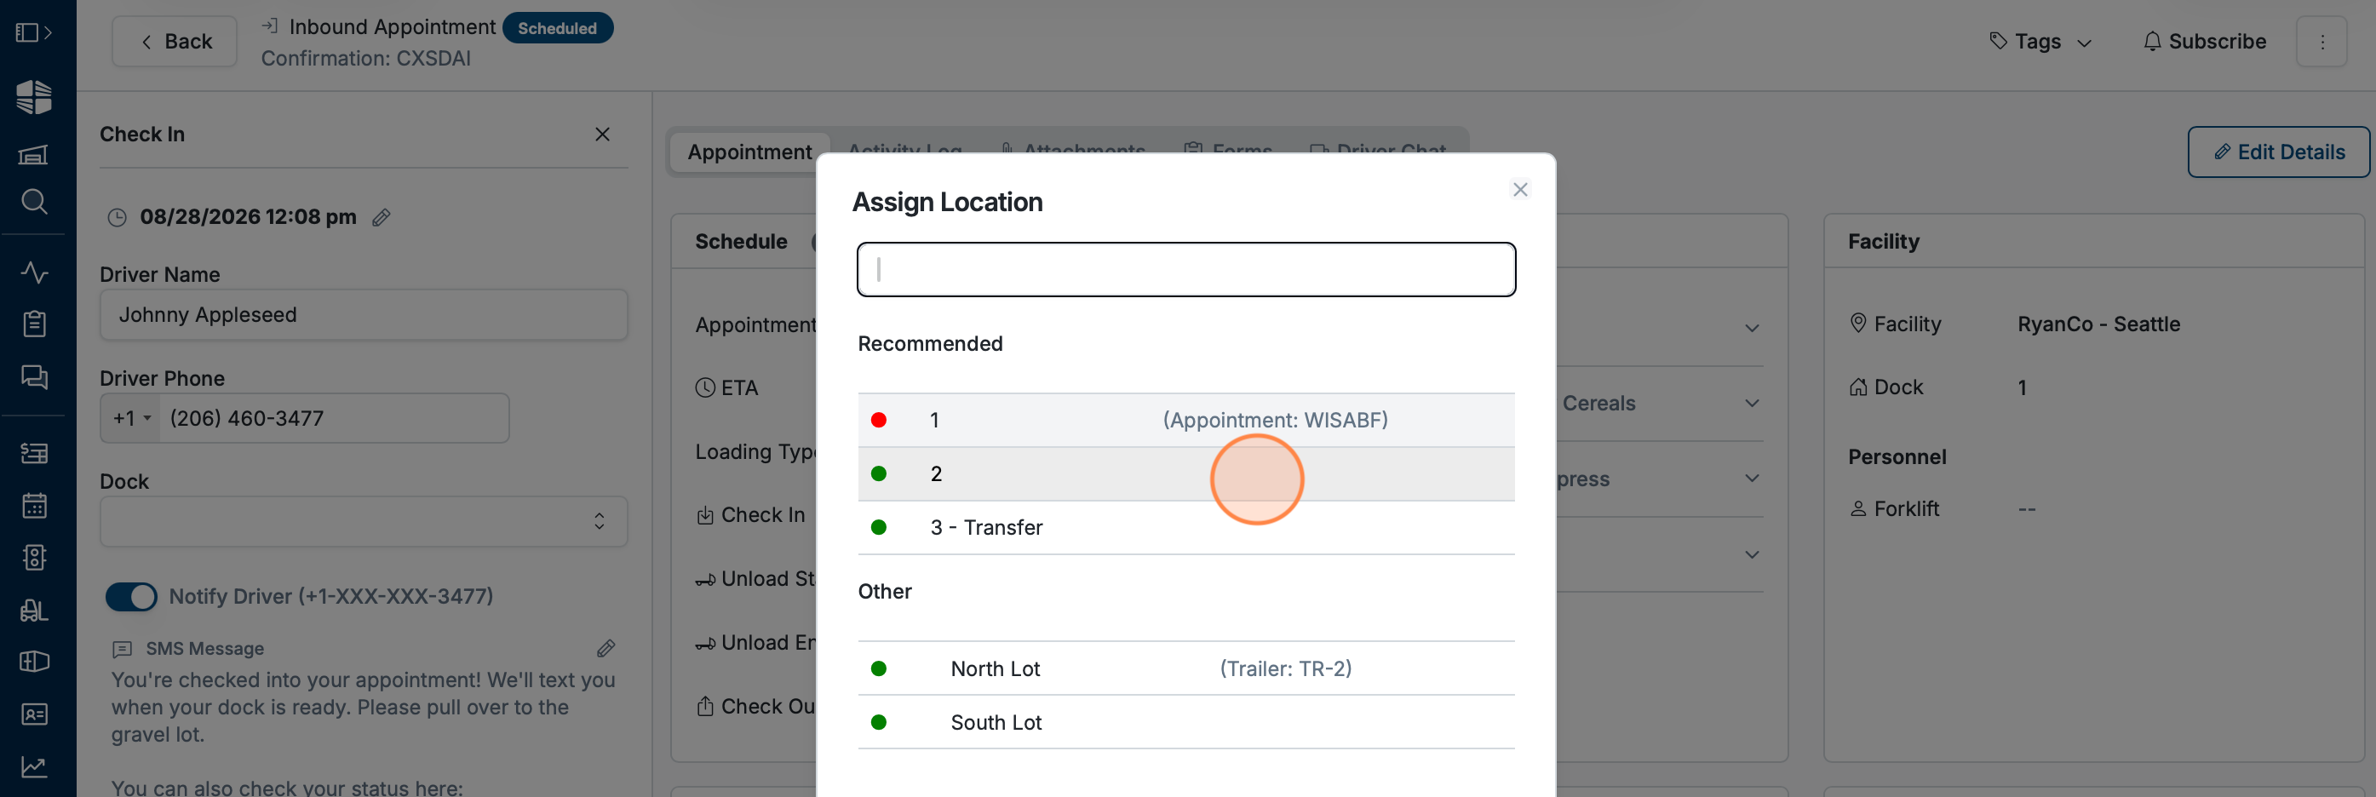Open the contact card icon in the sidebar

click(34, 714)
